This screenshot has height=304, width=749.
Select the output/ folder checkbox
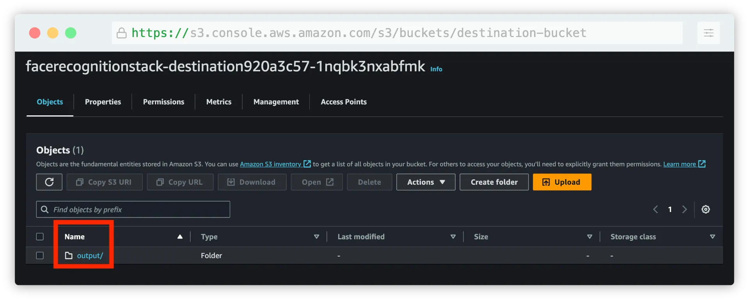coord(40,255)
